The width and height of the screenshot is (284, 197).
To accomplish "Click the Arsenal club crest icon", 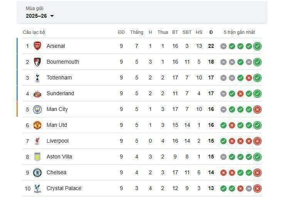I will 37,46.
